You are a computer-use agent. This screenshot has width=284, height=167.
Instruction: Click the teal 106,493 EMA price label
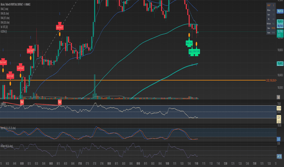click(280, 63)
